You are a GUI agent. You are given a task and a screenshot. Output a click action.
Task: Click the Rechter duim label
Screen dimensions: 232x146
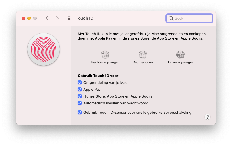point(143,62)
